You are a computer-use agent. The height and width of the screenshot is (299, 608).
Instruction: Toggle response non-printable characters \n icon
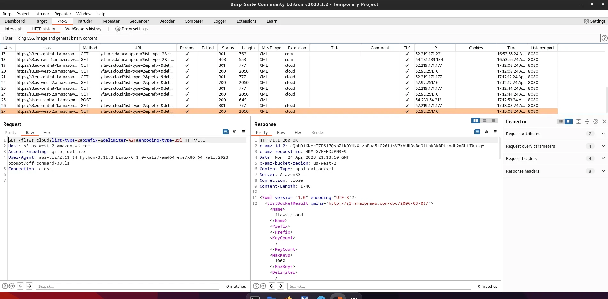486,132
